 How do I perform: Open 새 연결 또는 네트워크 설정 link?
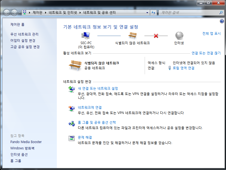pos(98,88)
